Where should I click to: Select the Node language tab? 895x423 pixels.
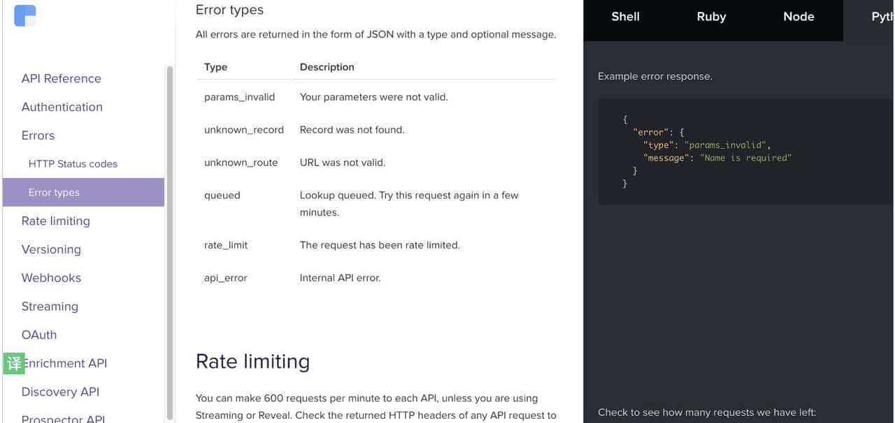click(799, 17)
